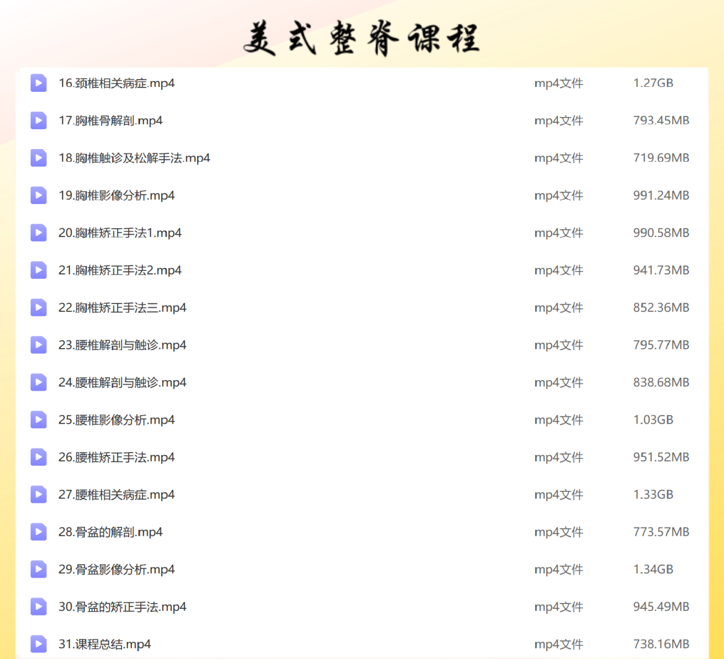This screenshot has width=724, height=659.
Task: Open the 30.骨盆的矫正手法.mp4 file
Action: pos(122,607)
